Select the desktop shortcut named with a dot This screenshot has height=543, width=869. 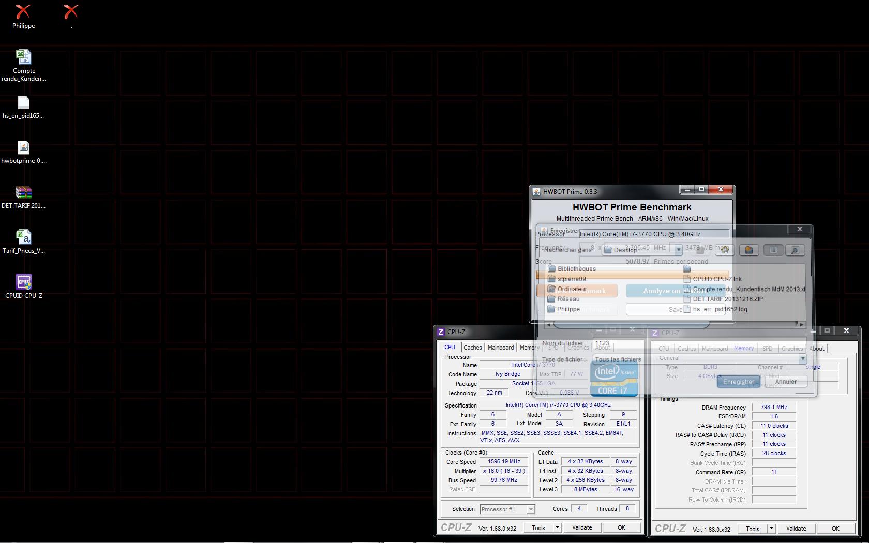click(x=71, y=17)
